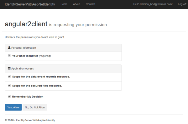Open the Home nav item
This screenshot has width=188, height=124.
coord(64,4)
